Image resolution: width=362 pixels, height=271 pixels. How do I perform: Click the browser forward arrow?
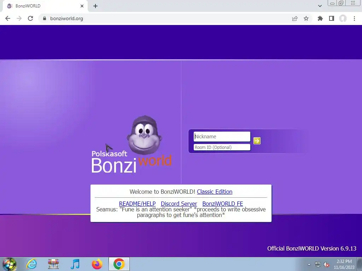19,18
